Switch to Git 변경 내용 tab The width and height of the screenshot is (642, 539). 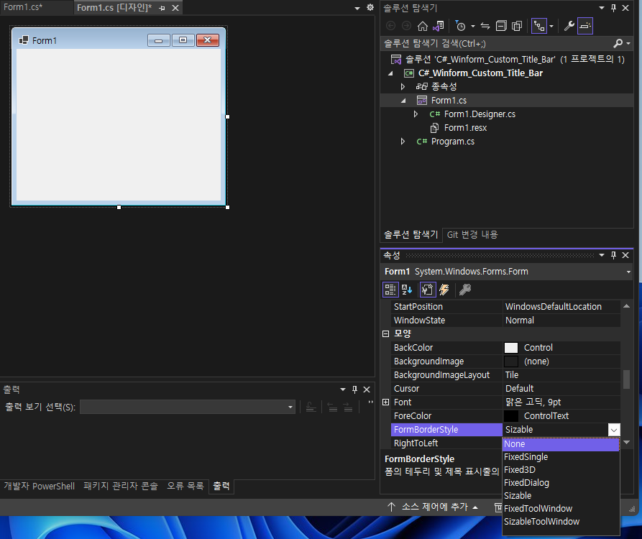[472, 235]
